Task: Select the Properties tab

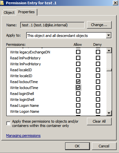Action: [x=26, y=12]
